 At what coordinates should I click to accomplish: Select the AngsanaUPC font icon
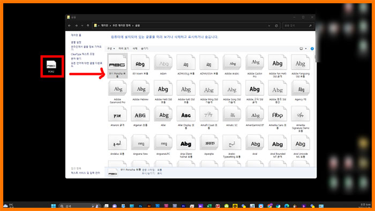[163, 143]
